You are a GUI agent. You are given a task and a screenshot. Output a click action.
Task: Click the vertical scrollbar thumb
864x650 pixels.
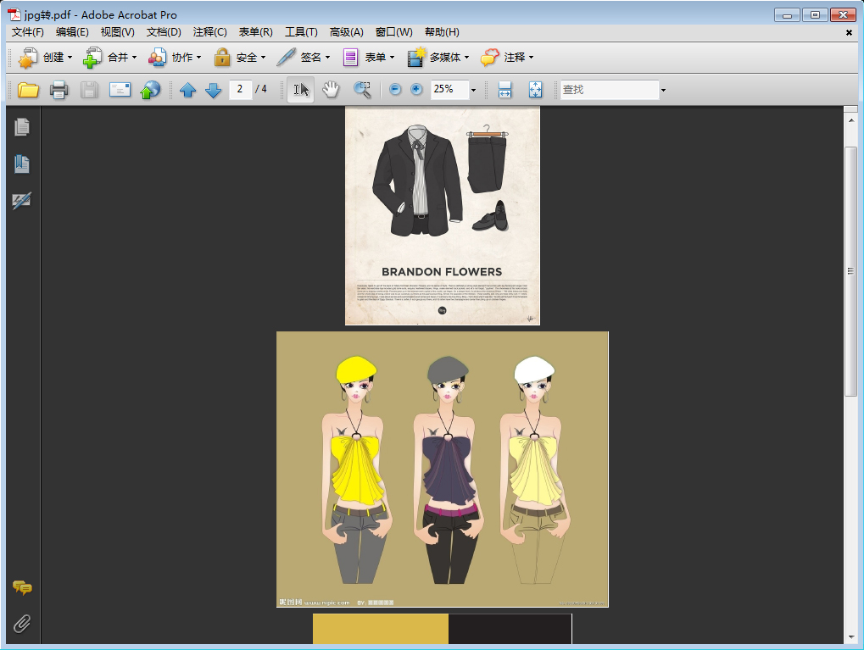click(x=850, y=271)
